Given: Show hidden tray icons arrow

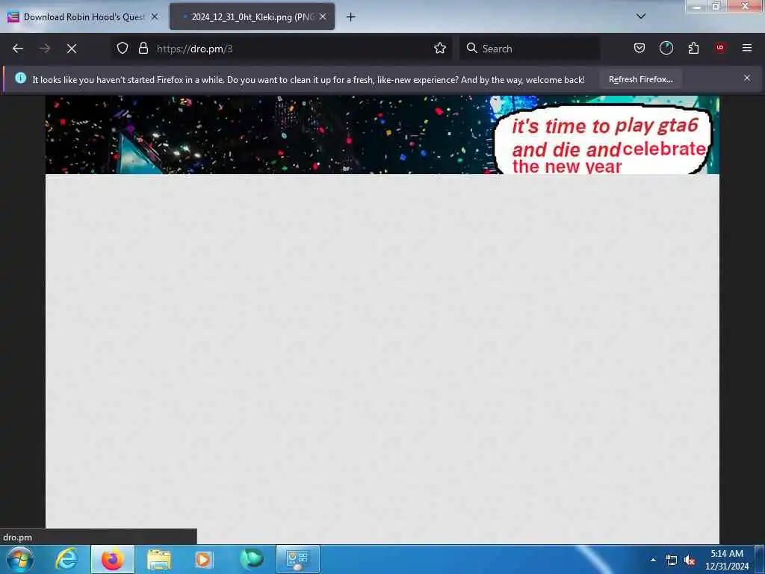Looking at the screenshot, I should 653,560.
